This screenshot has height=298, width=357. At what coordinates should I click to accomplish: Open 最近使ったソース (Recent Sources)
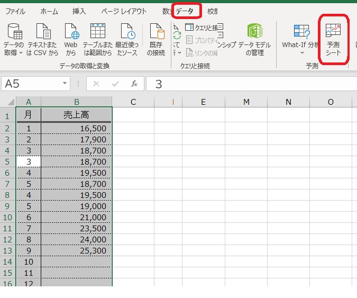(127, 40)
